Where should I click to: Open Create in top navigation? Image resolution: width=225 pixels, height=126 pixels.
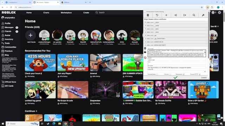point(86,13)
